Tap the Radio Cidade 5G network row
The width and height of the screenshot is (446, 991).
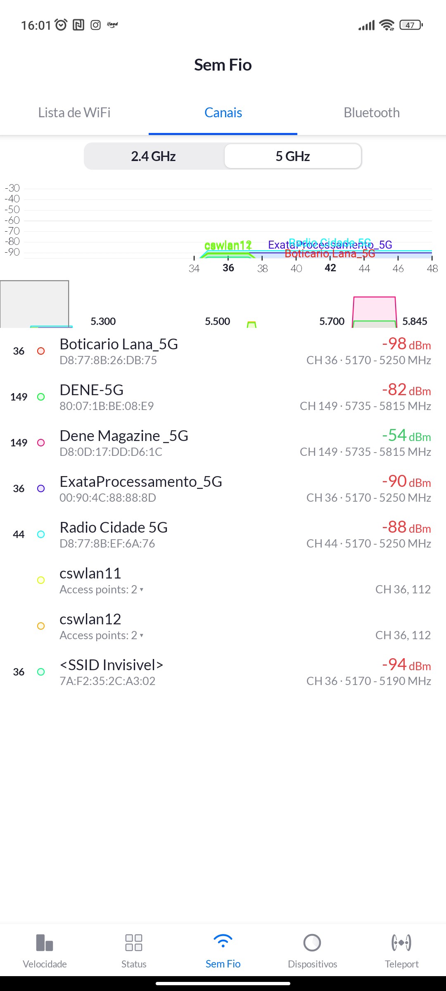223,535
